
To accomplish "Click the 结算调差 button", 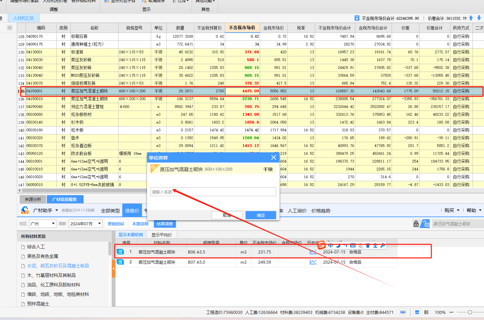I will [165, 224].
